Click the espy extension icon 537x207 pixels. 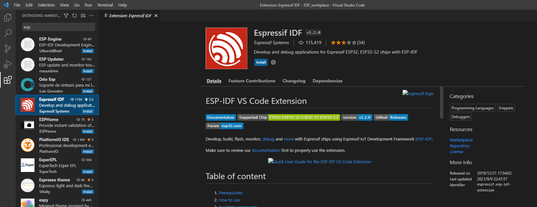[x=28, y=203]
